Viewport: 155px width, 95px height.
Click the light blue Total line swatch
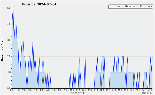(111, 6)
